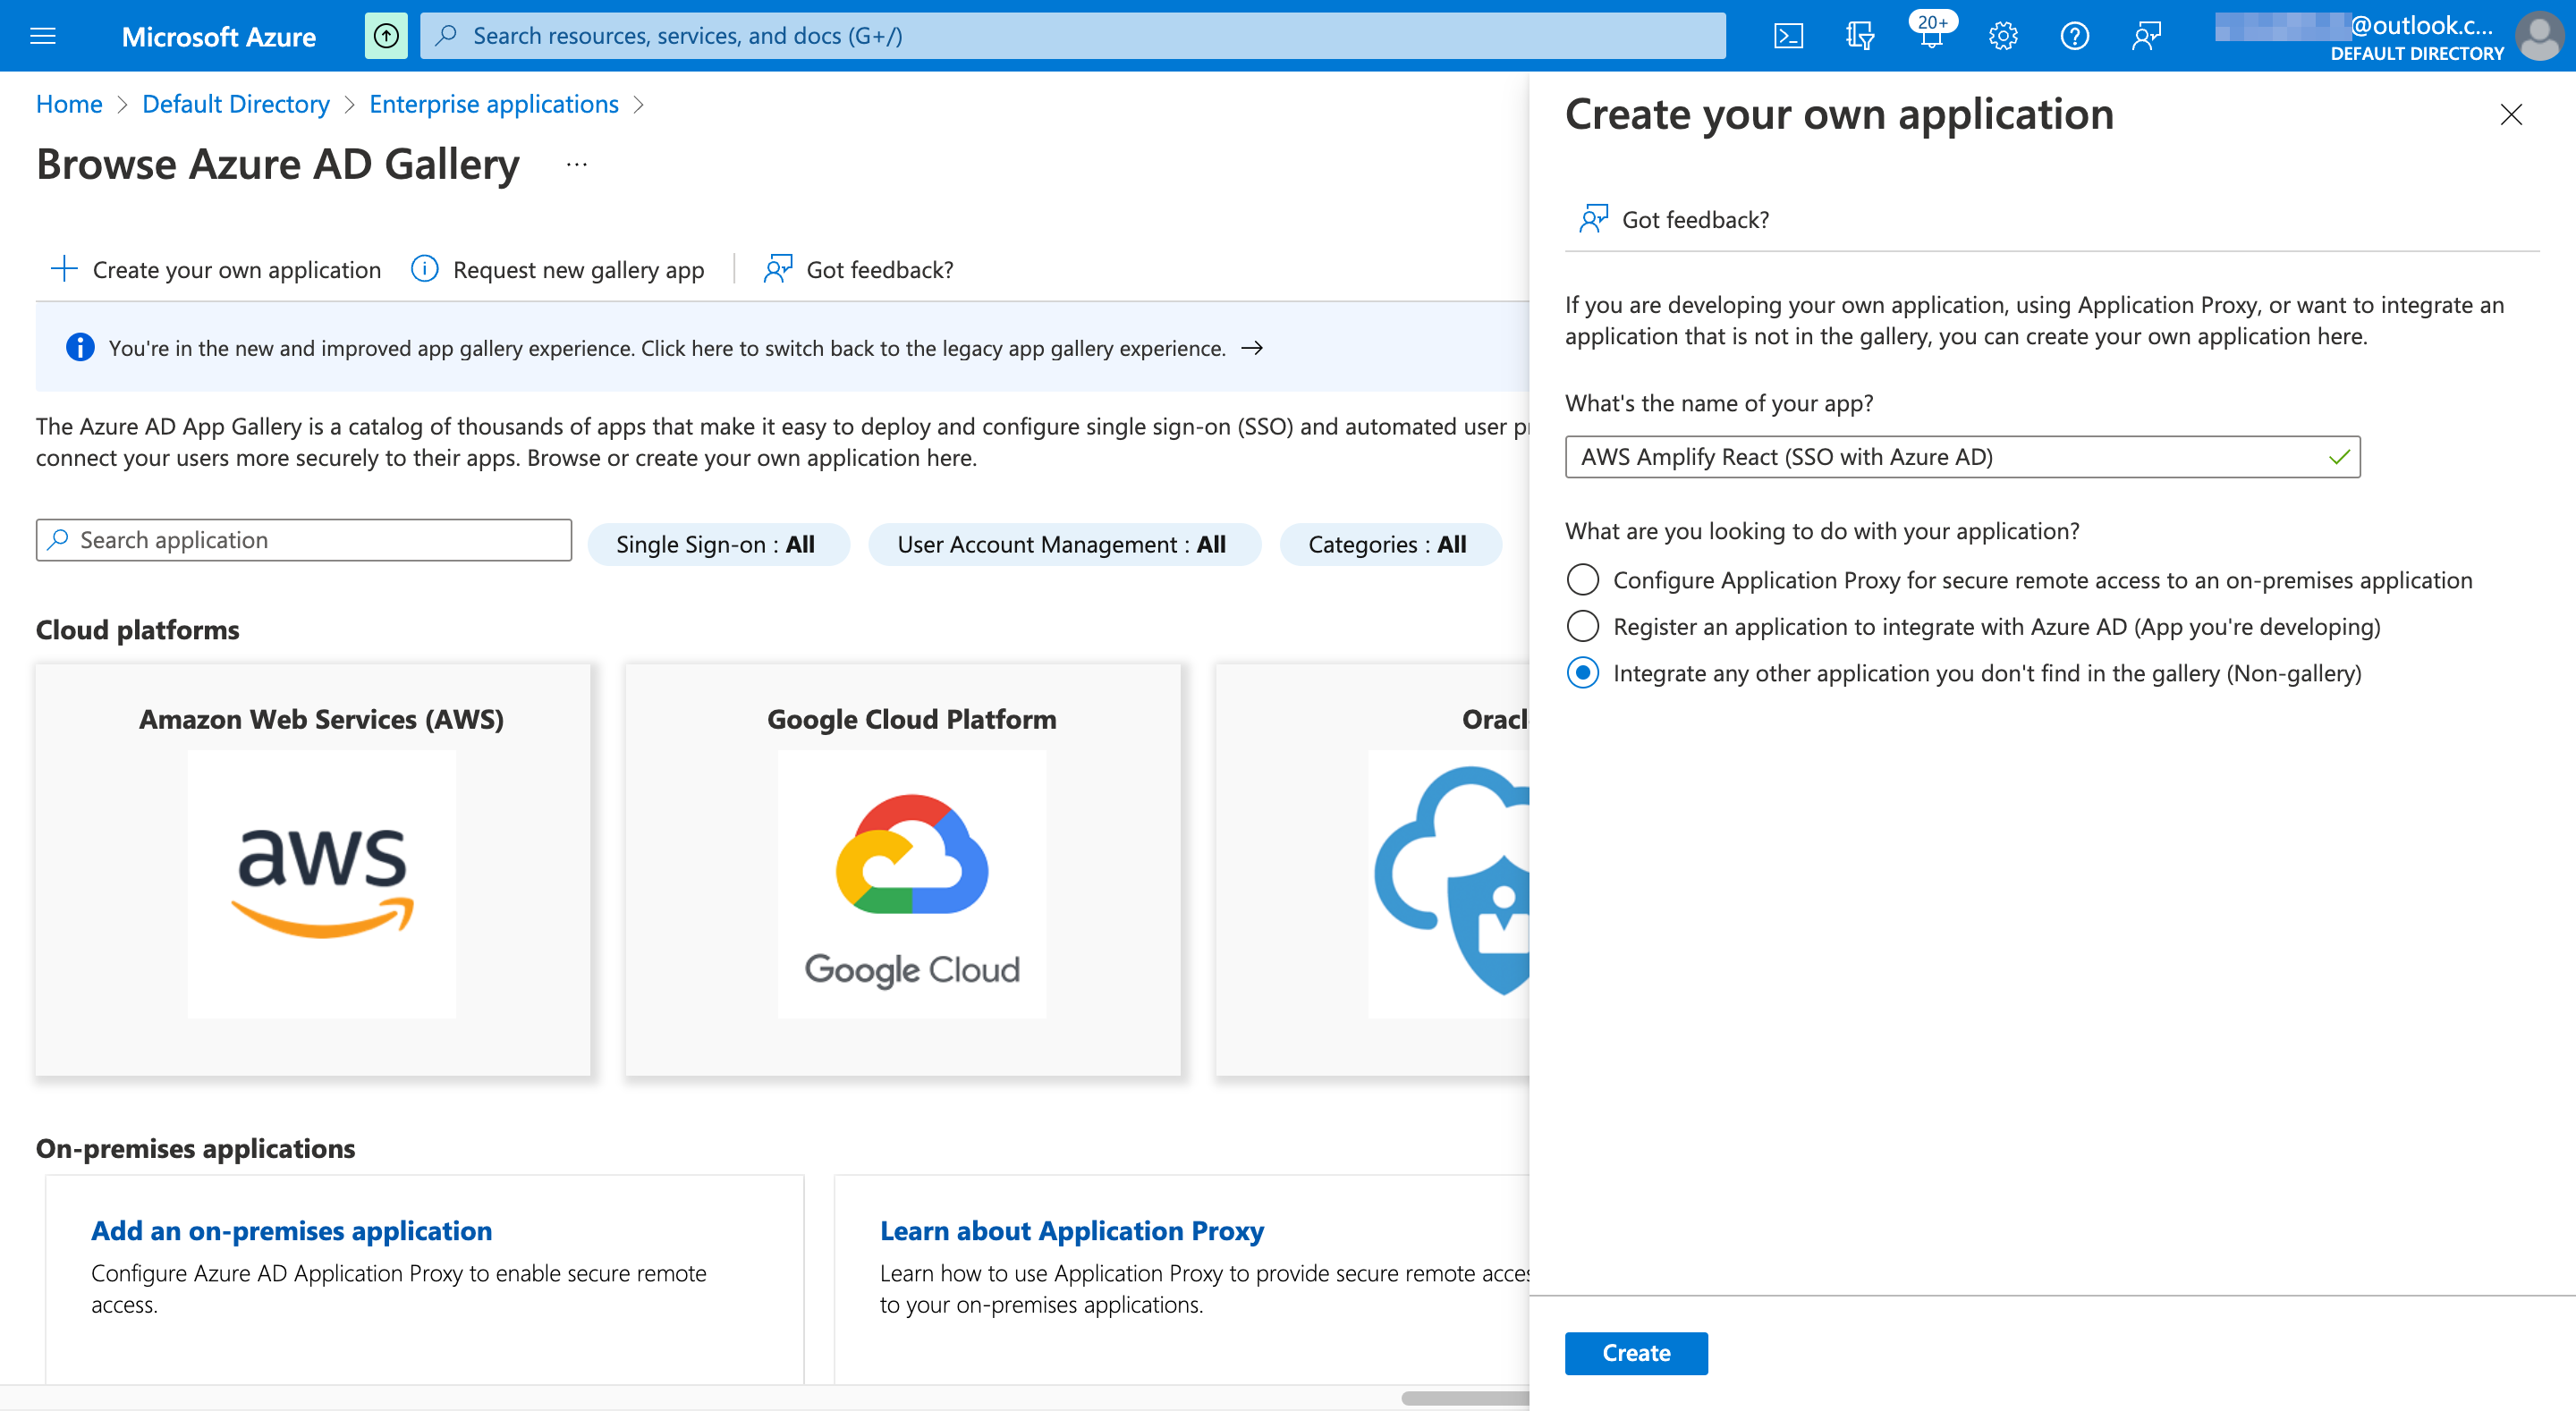Open the Categories filter
Viewport: 2576px width, 1411px height.
tap(1390, 544)
